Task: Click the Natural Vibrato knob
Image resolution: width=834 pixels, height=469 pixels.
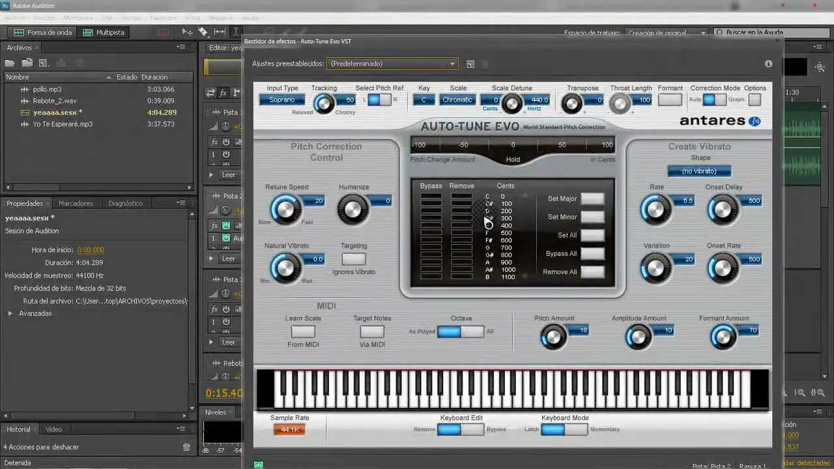Action: coord(285,268)
